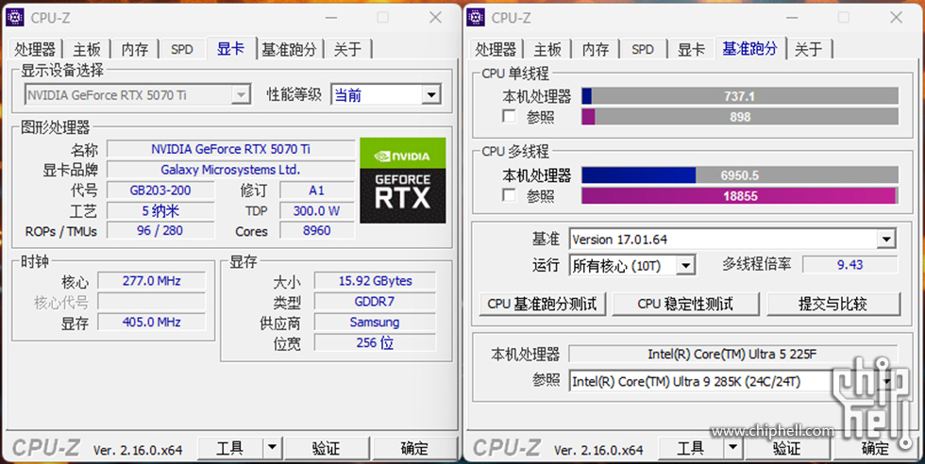The width and height of the screenshot is (925, 464).
Task: Click the NVIDIA GeForce RTX logo
Action: tap(403, 180)
